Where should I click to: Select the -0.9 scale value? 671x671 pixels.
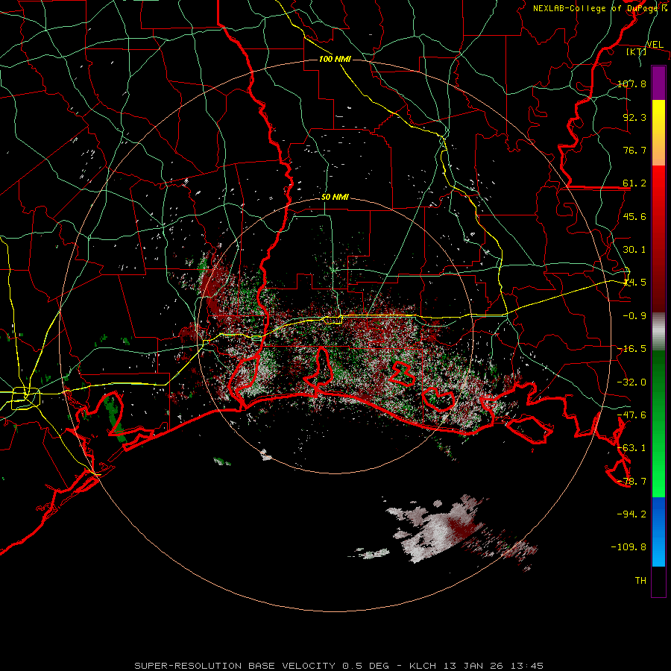click(x=634, y=316)
